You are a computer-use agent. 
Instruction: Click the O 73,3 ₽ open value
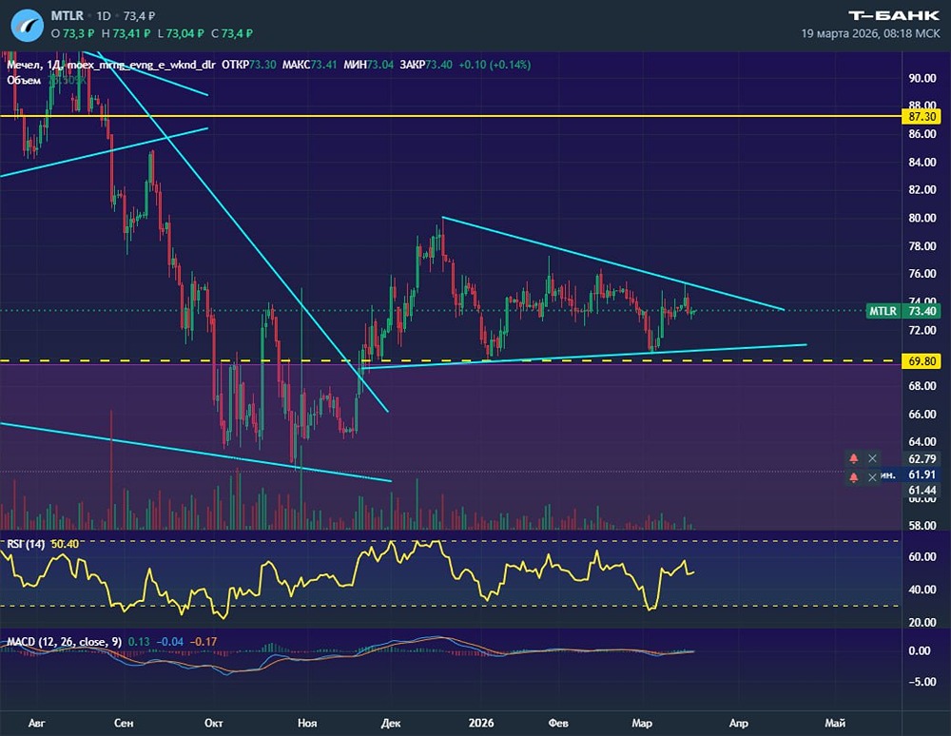[x=73, y=33]
